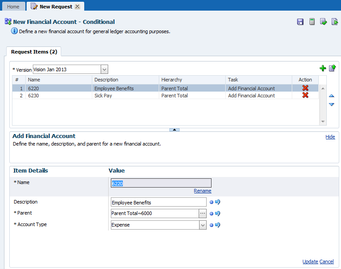Add a new request item with green plus
This screenshot has height=269, width=341.
[322, 68]
